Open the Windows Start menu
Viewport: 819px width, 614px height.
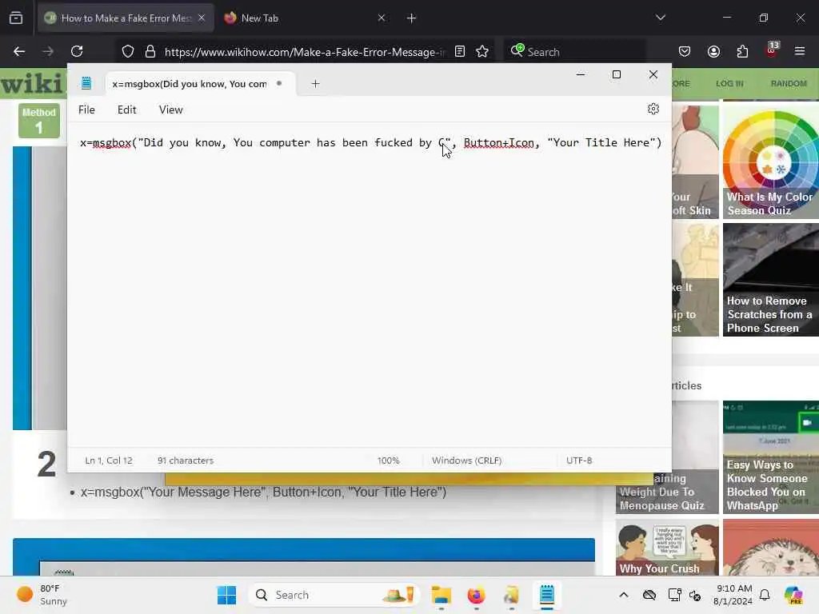tap(226, 595)
